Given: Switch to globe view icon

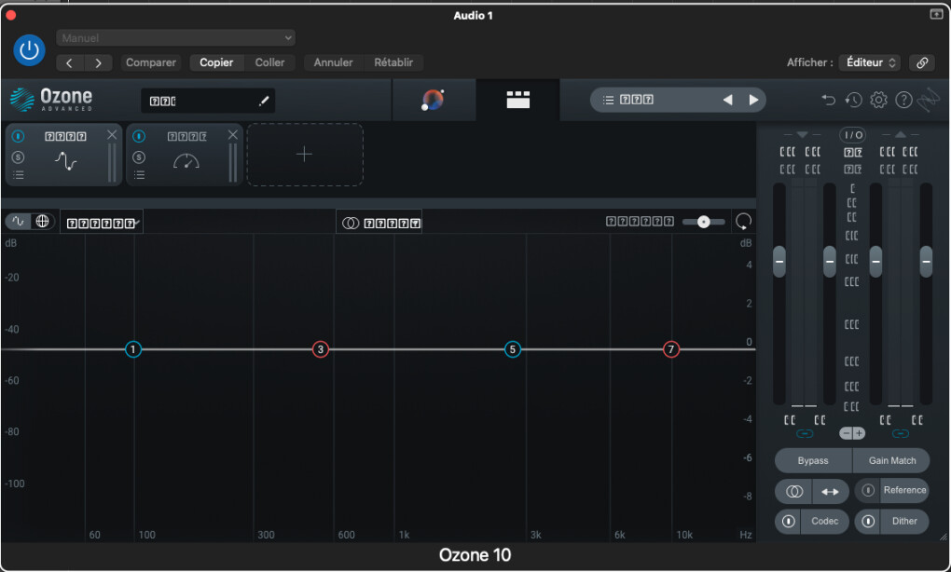Looking at the screenshot, I should pyautogui.click(x=43, y=221).
